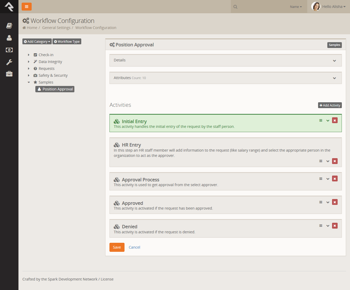Viewport: 350px width, 290px height.
Task: Click the Samples category badge
Action: click(334, 45)
